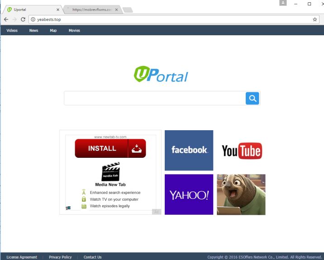Viewport: 324px width, 260px height.
Task: Click the www.newtab-tv.com ad link
Action: click(x=110, y=137)
